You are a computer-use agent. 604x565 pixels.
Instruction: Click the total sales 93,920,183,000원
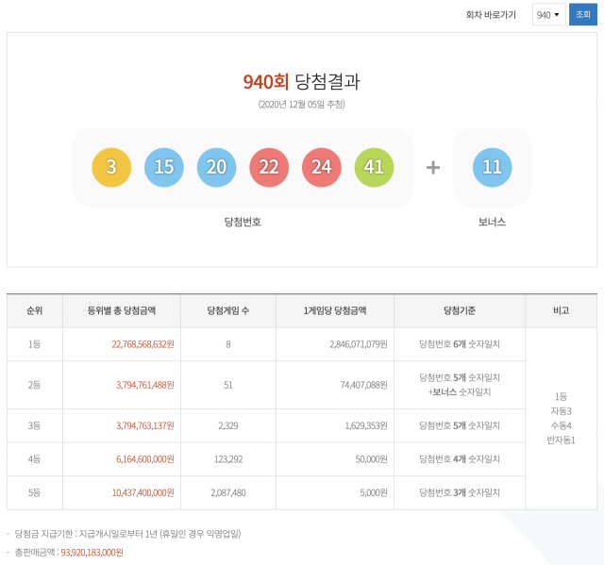tap(92, 553)
